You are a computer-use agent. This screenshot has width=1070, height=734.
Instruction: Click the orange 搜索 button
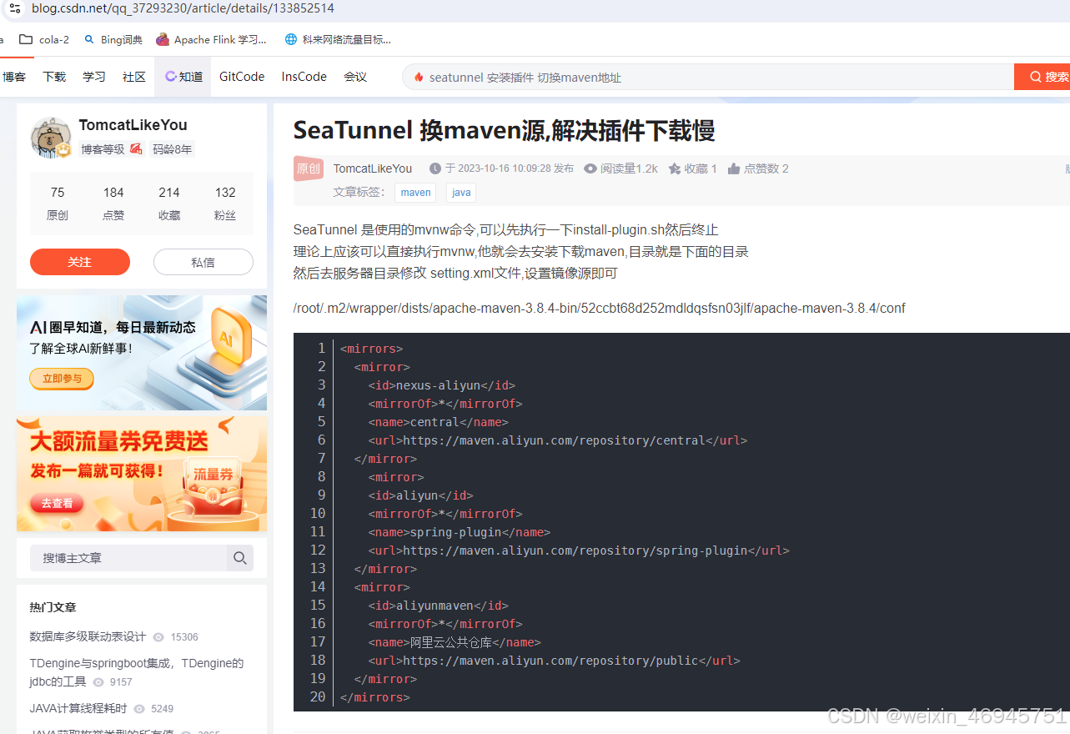(1042, 77)
